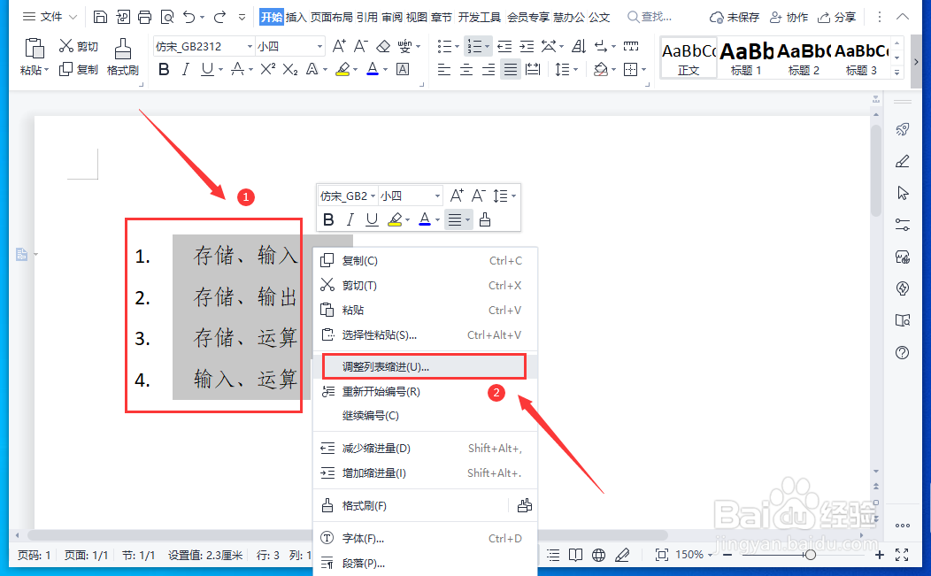Click the pen icon in right sidebar

point(903,161)
